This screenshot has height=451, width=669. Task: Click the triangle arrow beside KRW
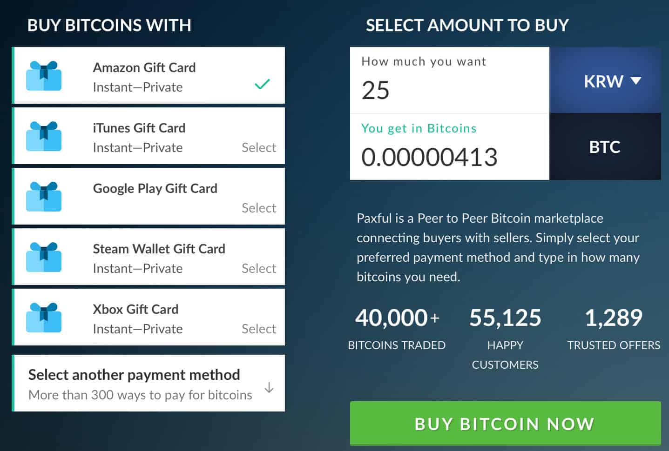click(x=636, y=81)
